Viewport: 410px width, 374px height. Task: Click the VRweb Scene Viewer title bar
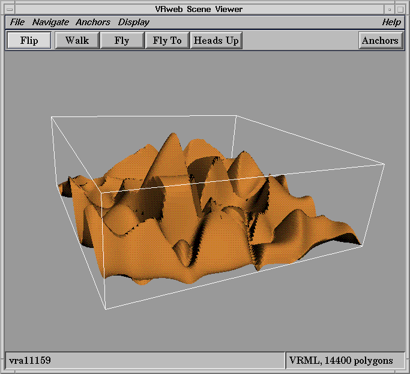point(199,10)
